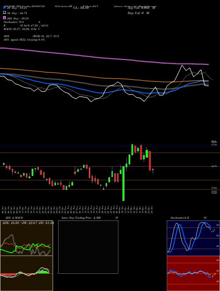Viewport: 220px width, 291px height.
Task: Click the '50 Day - 34.75' legend text
Action: coord(17,13)
